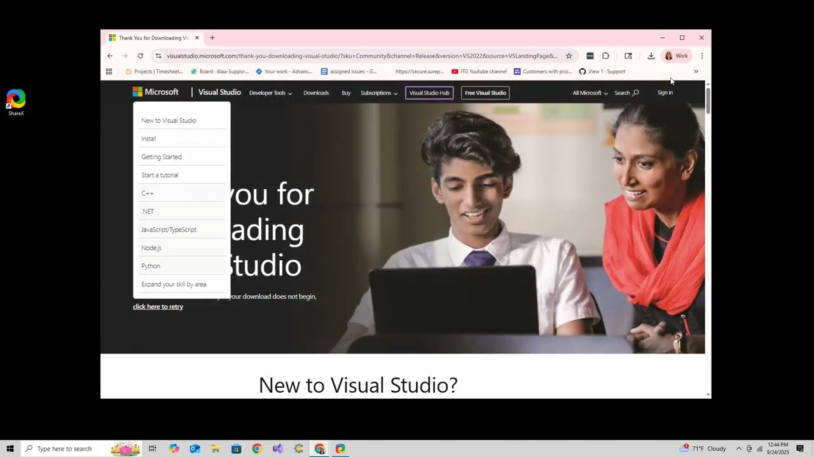Viewport: 814px width, 457px height.
Task: Open the Settings gear in the taskbar
Action: (299, 449)
